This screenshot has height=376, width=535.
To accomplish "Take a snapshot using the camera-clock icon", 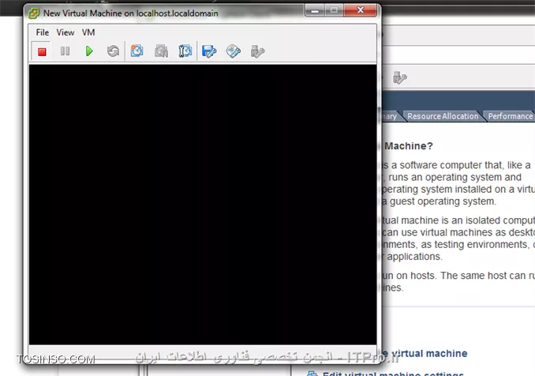I will pyautogui.click(x=137, y=51).
